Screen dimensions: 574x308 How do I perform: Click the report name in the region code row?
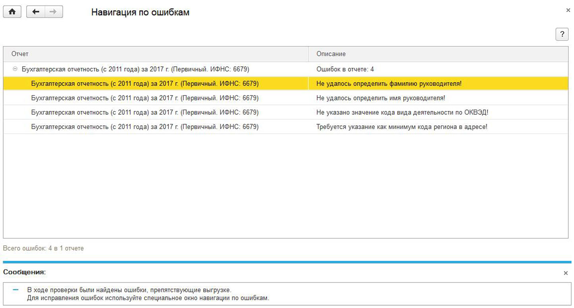[144, 127]
